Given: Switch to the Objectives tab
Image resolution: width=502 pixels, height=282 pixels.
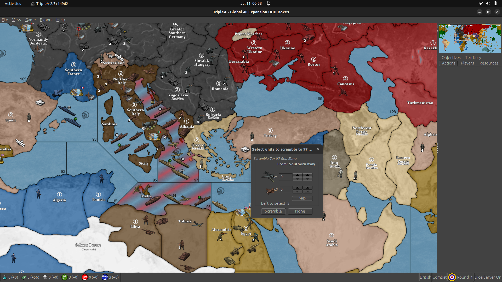Looking at the screenshot, I should pyautogui.click(x=451, y=57).
